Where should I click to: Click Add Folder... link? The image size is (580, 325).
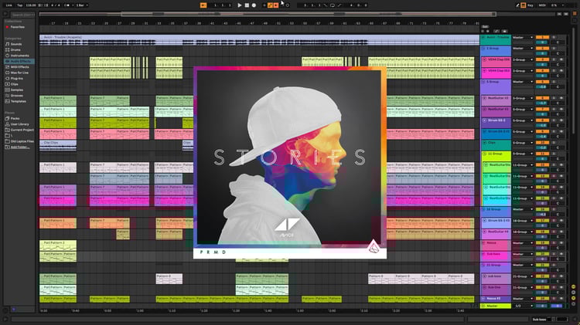point(20,147)
